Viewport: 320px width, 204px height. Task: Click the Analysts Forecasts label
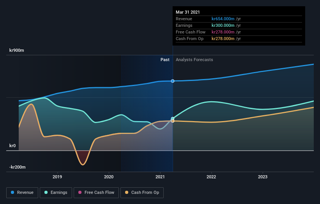(x=194, y=60)
